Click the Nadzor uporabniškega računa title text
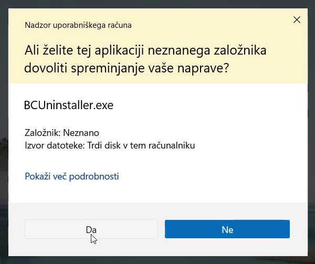 click(78, 25)
